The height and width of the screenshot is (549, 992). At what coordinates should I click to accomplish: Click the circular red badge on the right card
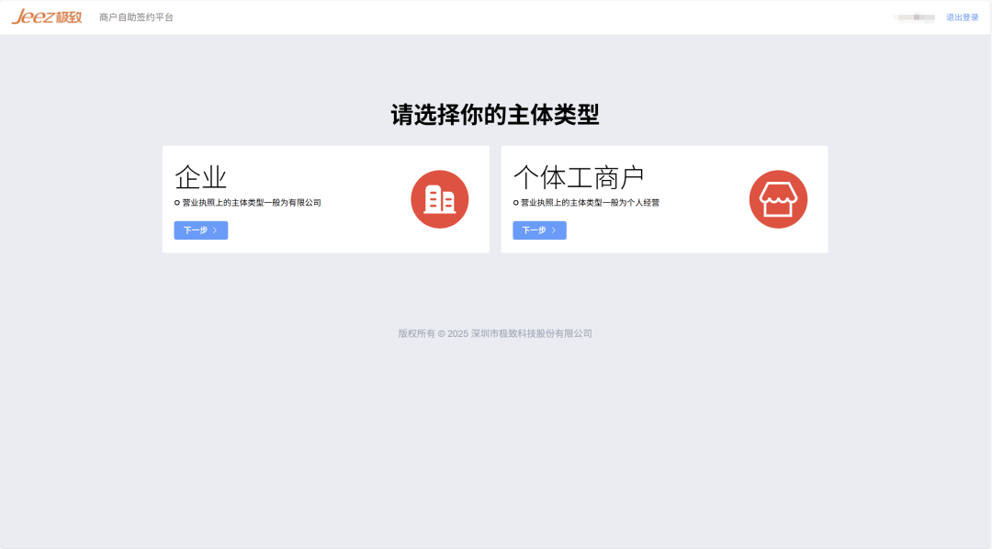pyautogui.click(x=778, y=198)
